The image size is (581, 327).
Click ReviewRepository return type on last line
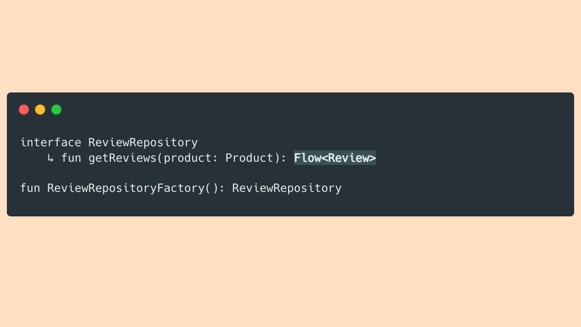point(286,188)
